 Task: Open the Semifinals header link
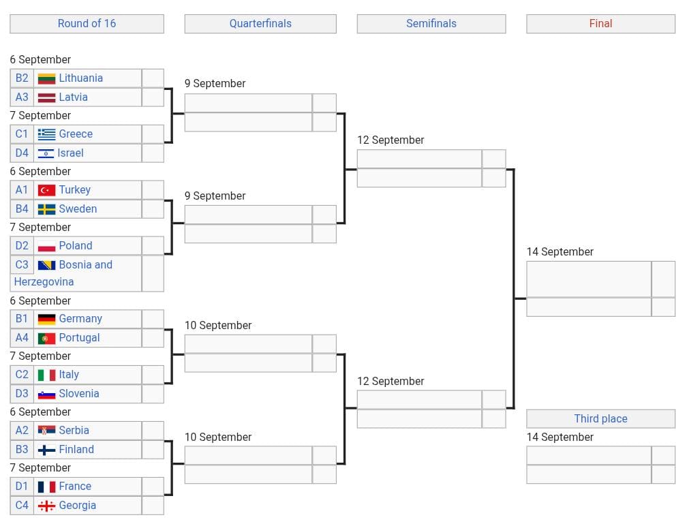(x=431, y=23)
